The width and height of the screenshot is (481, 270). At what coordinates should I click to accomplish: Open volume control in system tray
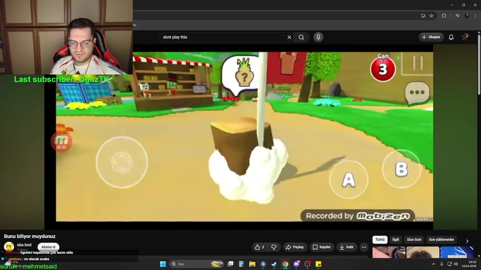455,264
